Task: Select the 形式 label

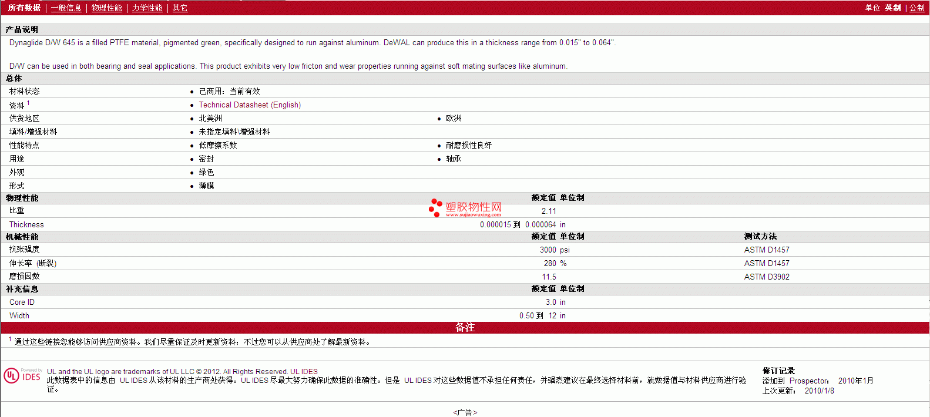Action: [x=16, y=186]
